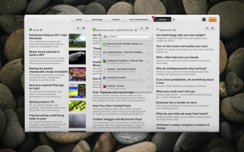244x152 pixels.
Task: Click plus button in Epicurious column
Action: 147,28
